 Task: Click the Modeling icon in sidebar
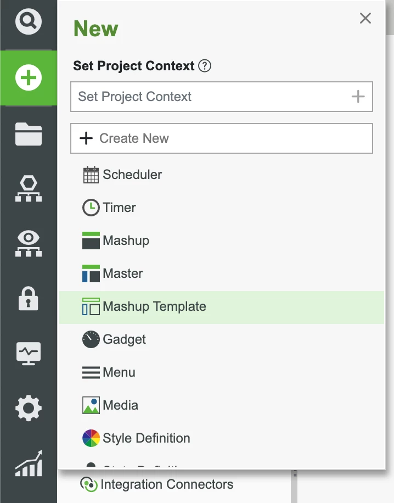coord(28,187)
